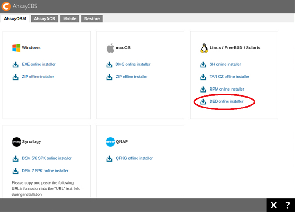The image size is (295, 212).
Task: Click the AhsayCBS title text
Action: [25, 6]
